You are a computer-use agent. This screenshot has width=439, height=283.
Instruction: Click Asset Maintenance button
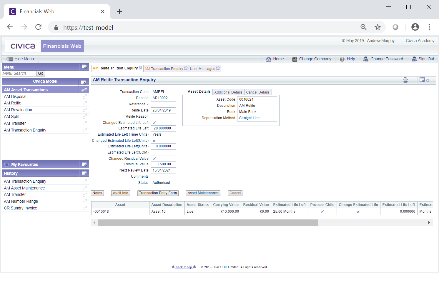(x=203, y=193)
